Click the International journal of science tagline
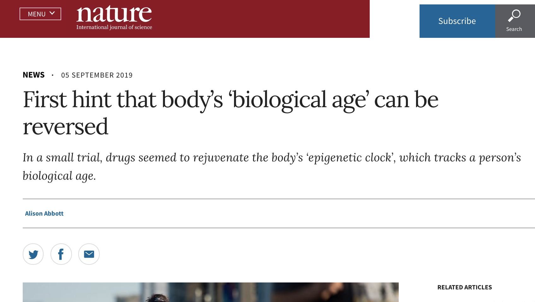This screenshot has height=302, width=535. (x=114, y=27)
